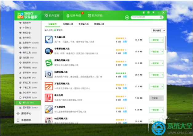This screenshot has height=136, width=193.
Task: Select 手机数码 sidebar category
Action: (28, 98)
